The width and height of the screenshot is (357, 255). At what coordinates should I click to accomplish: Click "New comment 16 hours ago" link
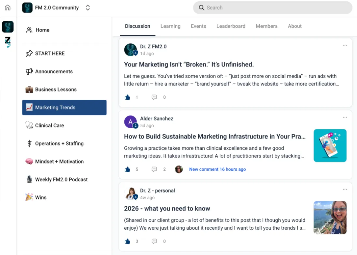(x=217, y=169)
